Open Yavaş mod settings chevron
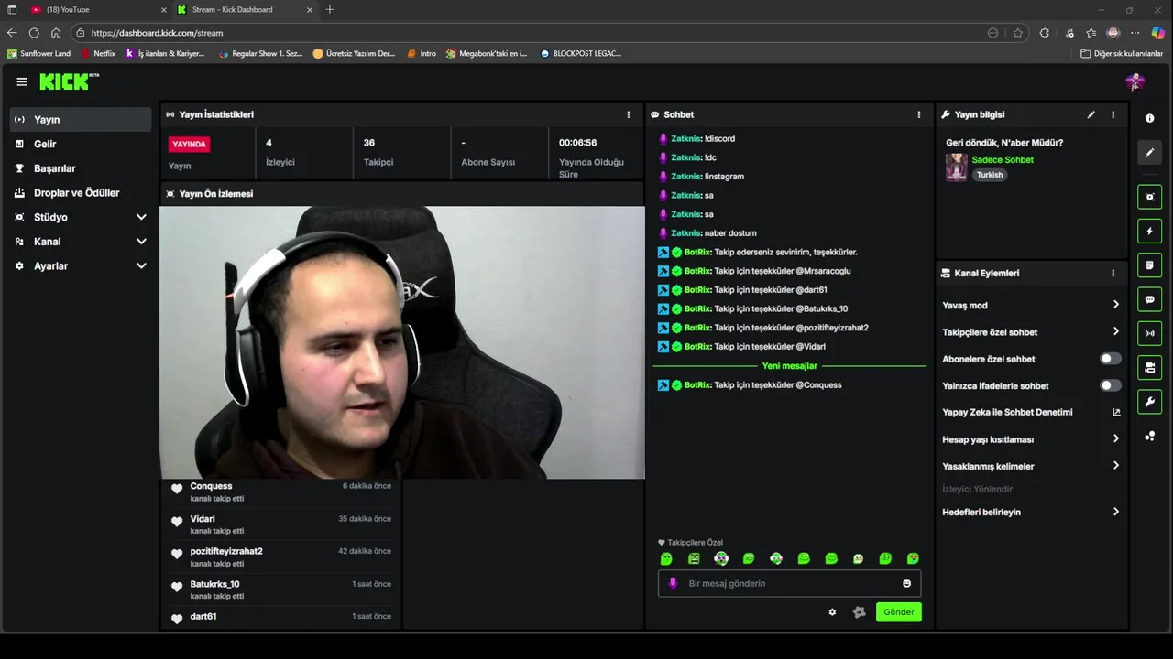Viewport: 1173px width, 659px height. [x=1115, y=305]
